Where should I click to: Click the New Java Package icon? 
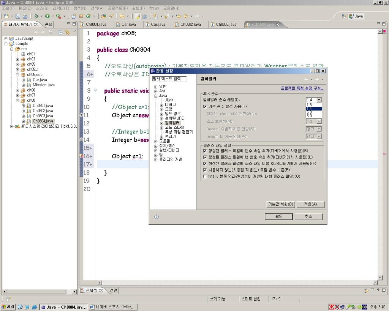(81, 16)
